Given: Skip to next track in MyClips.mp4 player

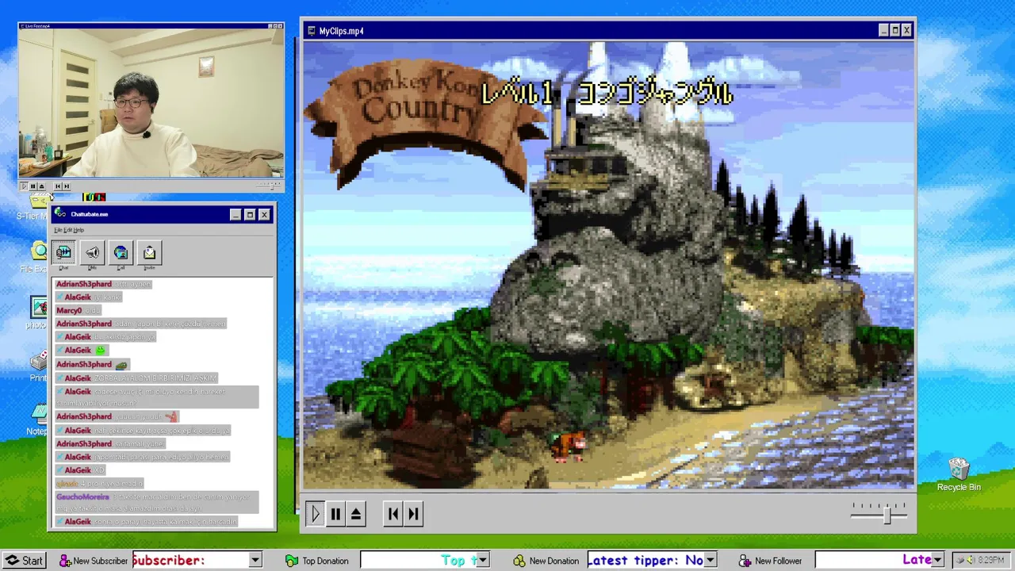Looking at the screenshot, I should 413,514.
